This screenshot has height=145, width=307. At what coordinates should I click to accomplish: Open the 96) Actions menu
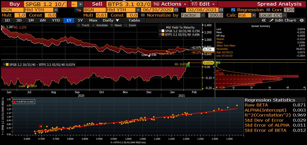169,4
